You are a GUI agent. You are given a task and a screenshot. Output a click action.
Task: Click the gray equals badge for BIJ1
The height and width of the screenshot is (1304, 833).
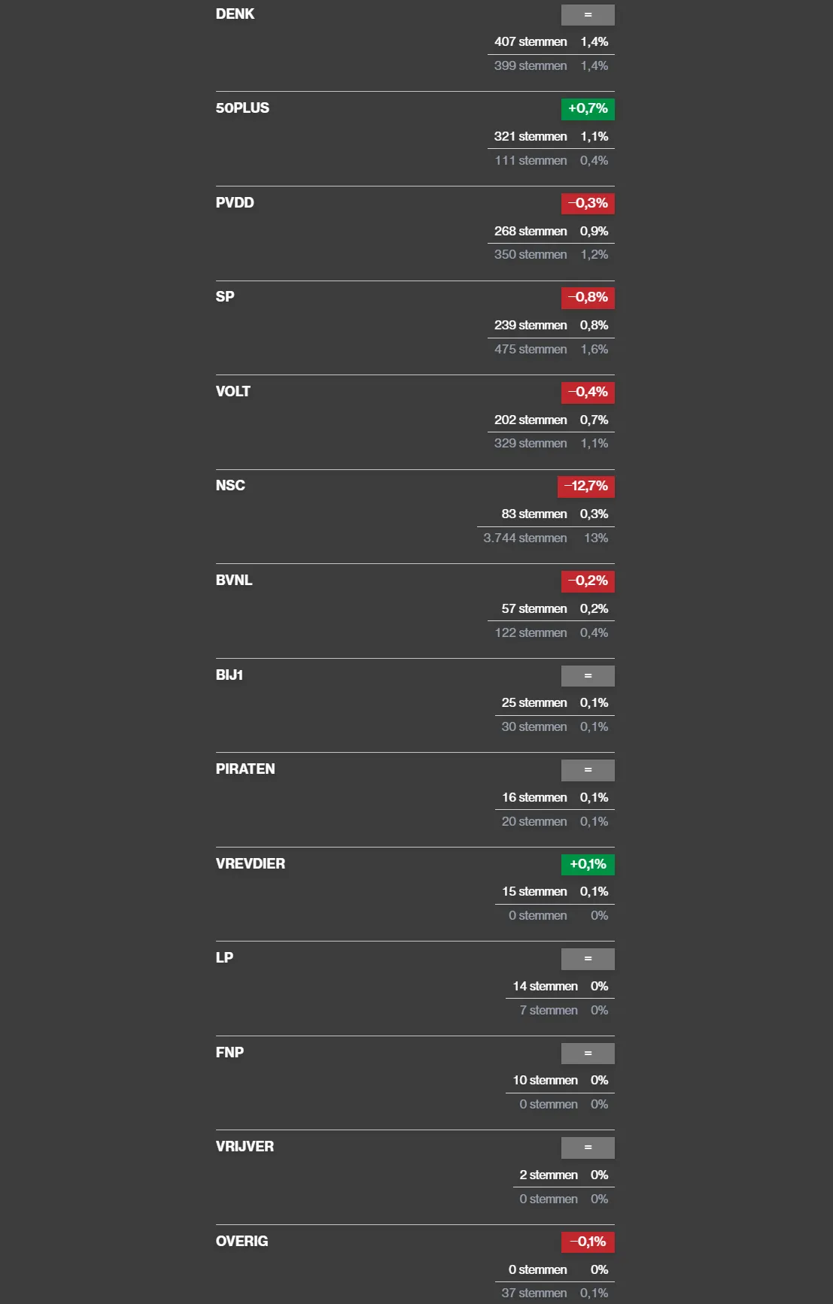[x=588, y=675]
